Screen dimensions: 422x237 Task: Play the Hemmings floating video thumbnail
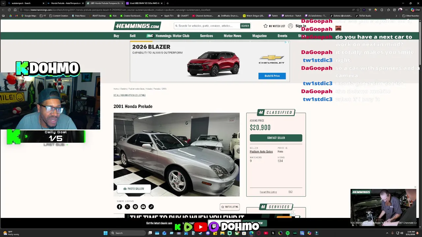pyautogui.click(x=383, y=207)
